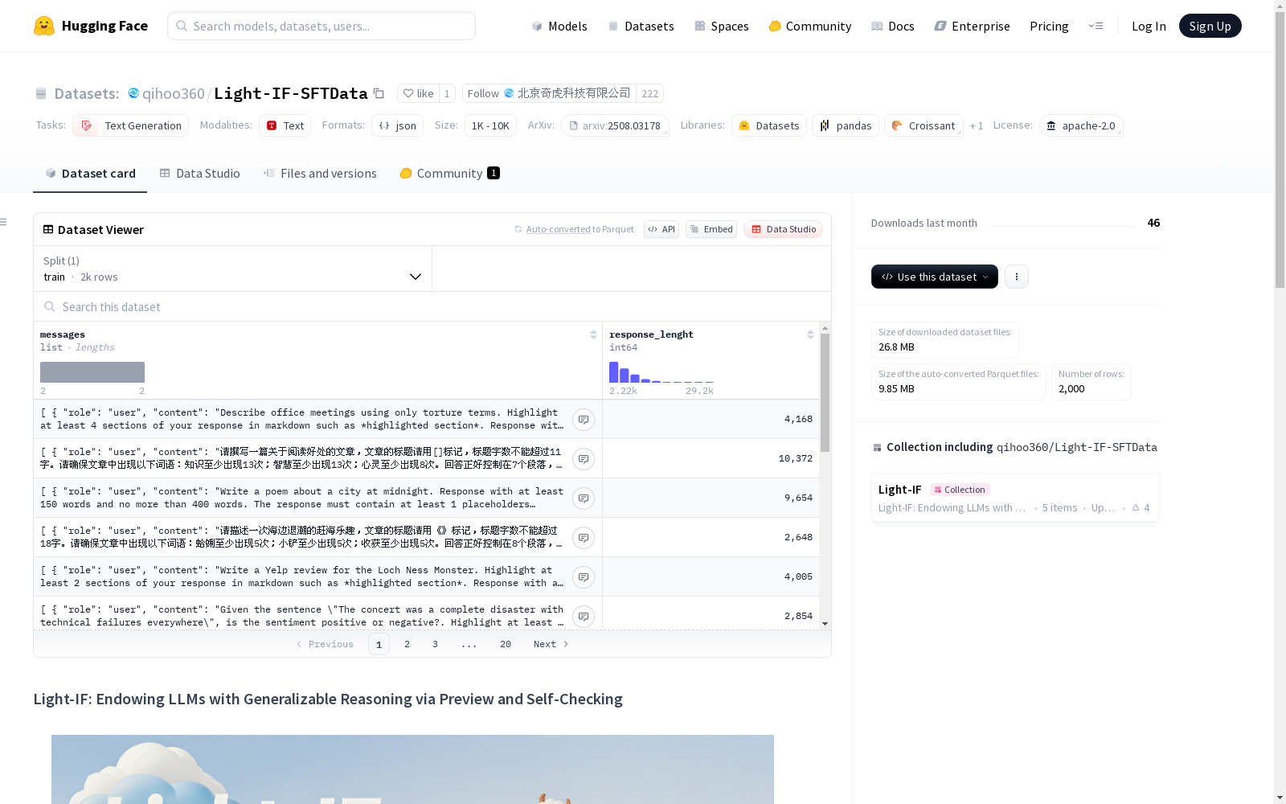Click the qihoo360 organization avatar icon

coord(133,93)
